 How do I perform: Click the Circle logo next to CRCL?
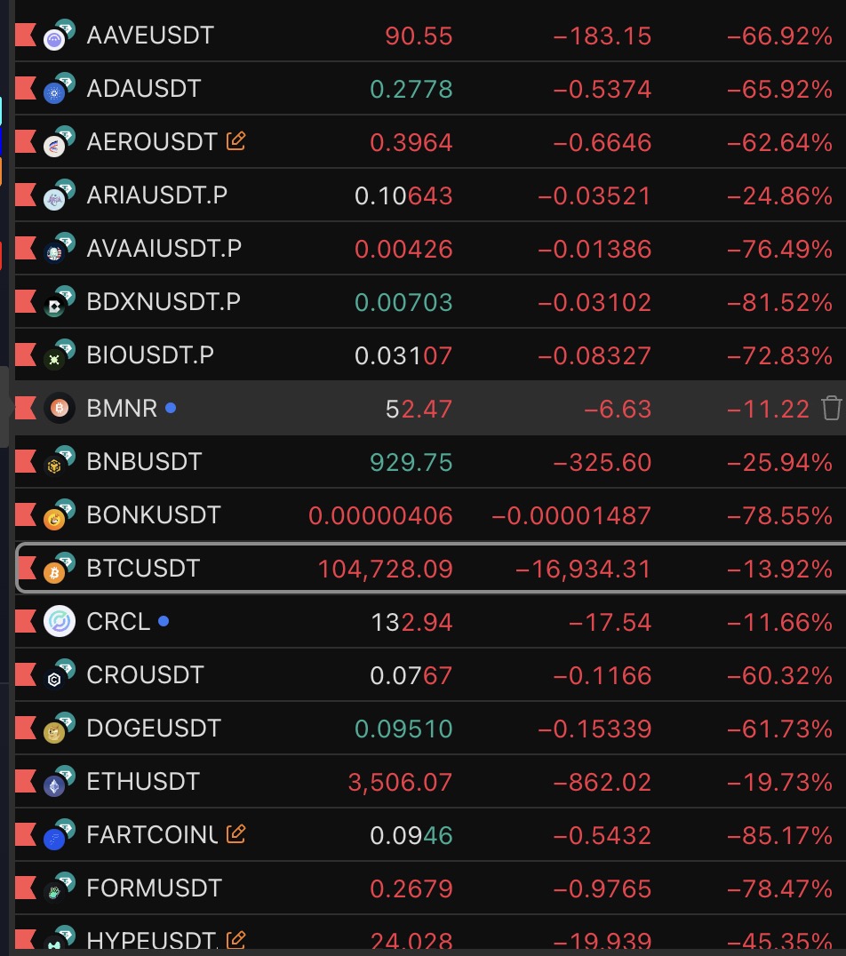[60, 622]
